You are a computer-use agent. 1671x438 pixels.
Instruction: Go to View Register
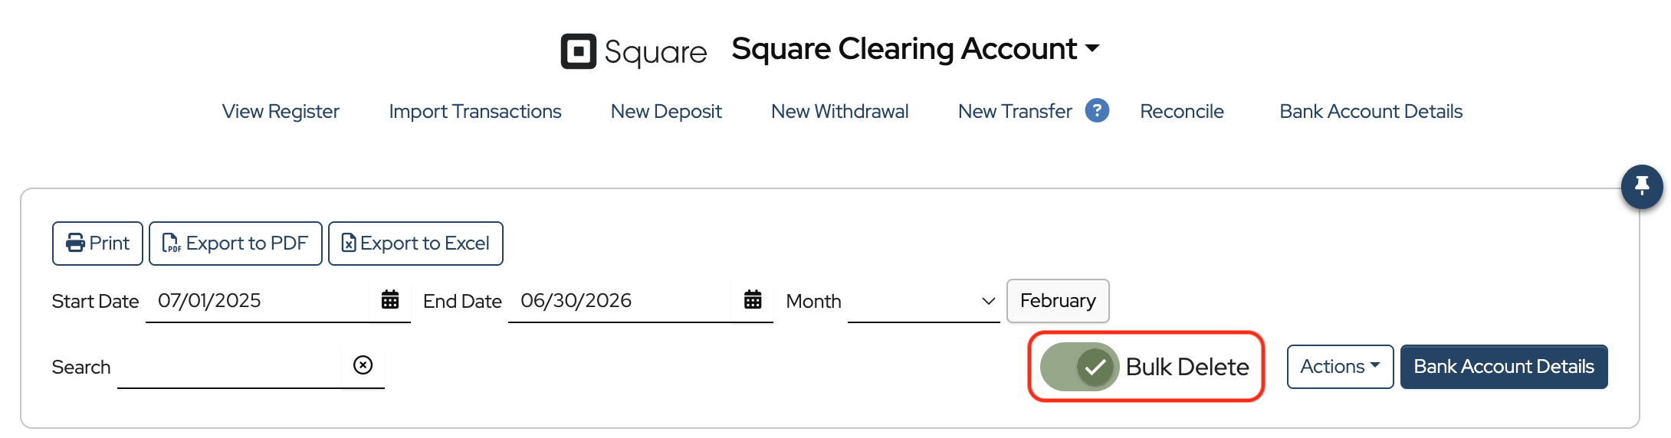(281, 111)
